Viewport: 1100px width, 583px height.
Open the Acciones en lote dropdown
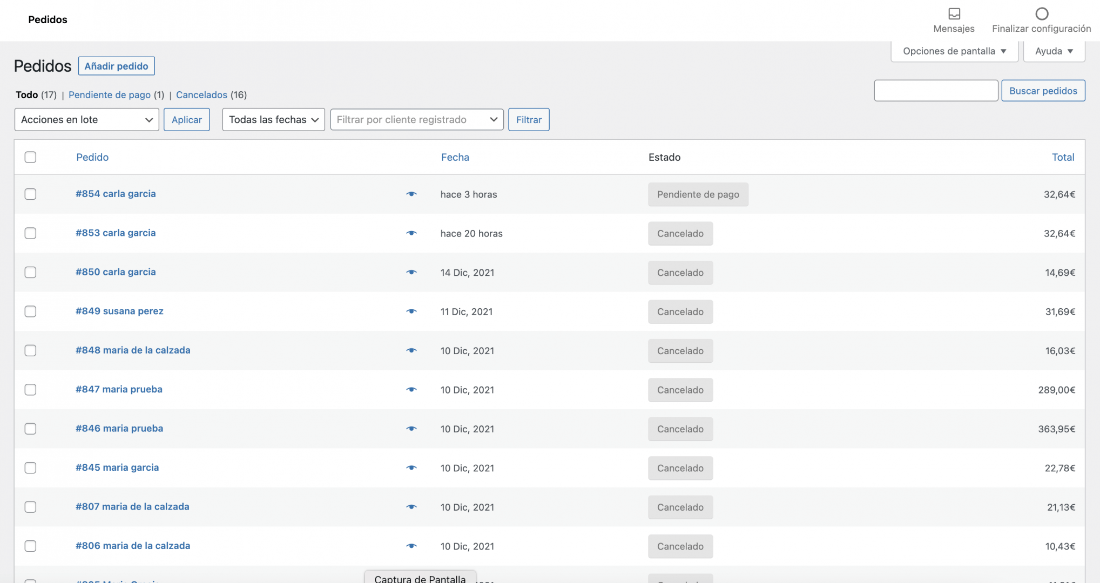(86, 119)
